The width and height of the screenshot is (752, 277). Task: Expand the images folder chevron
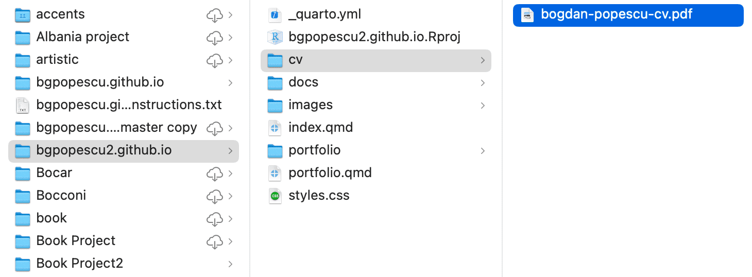[x=483, y=106]
